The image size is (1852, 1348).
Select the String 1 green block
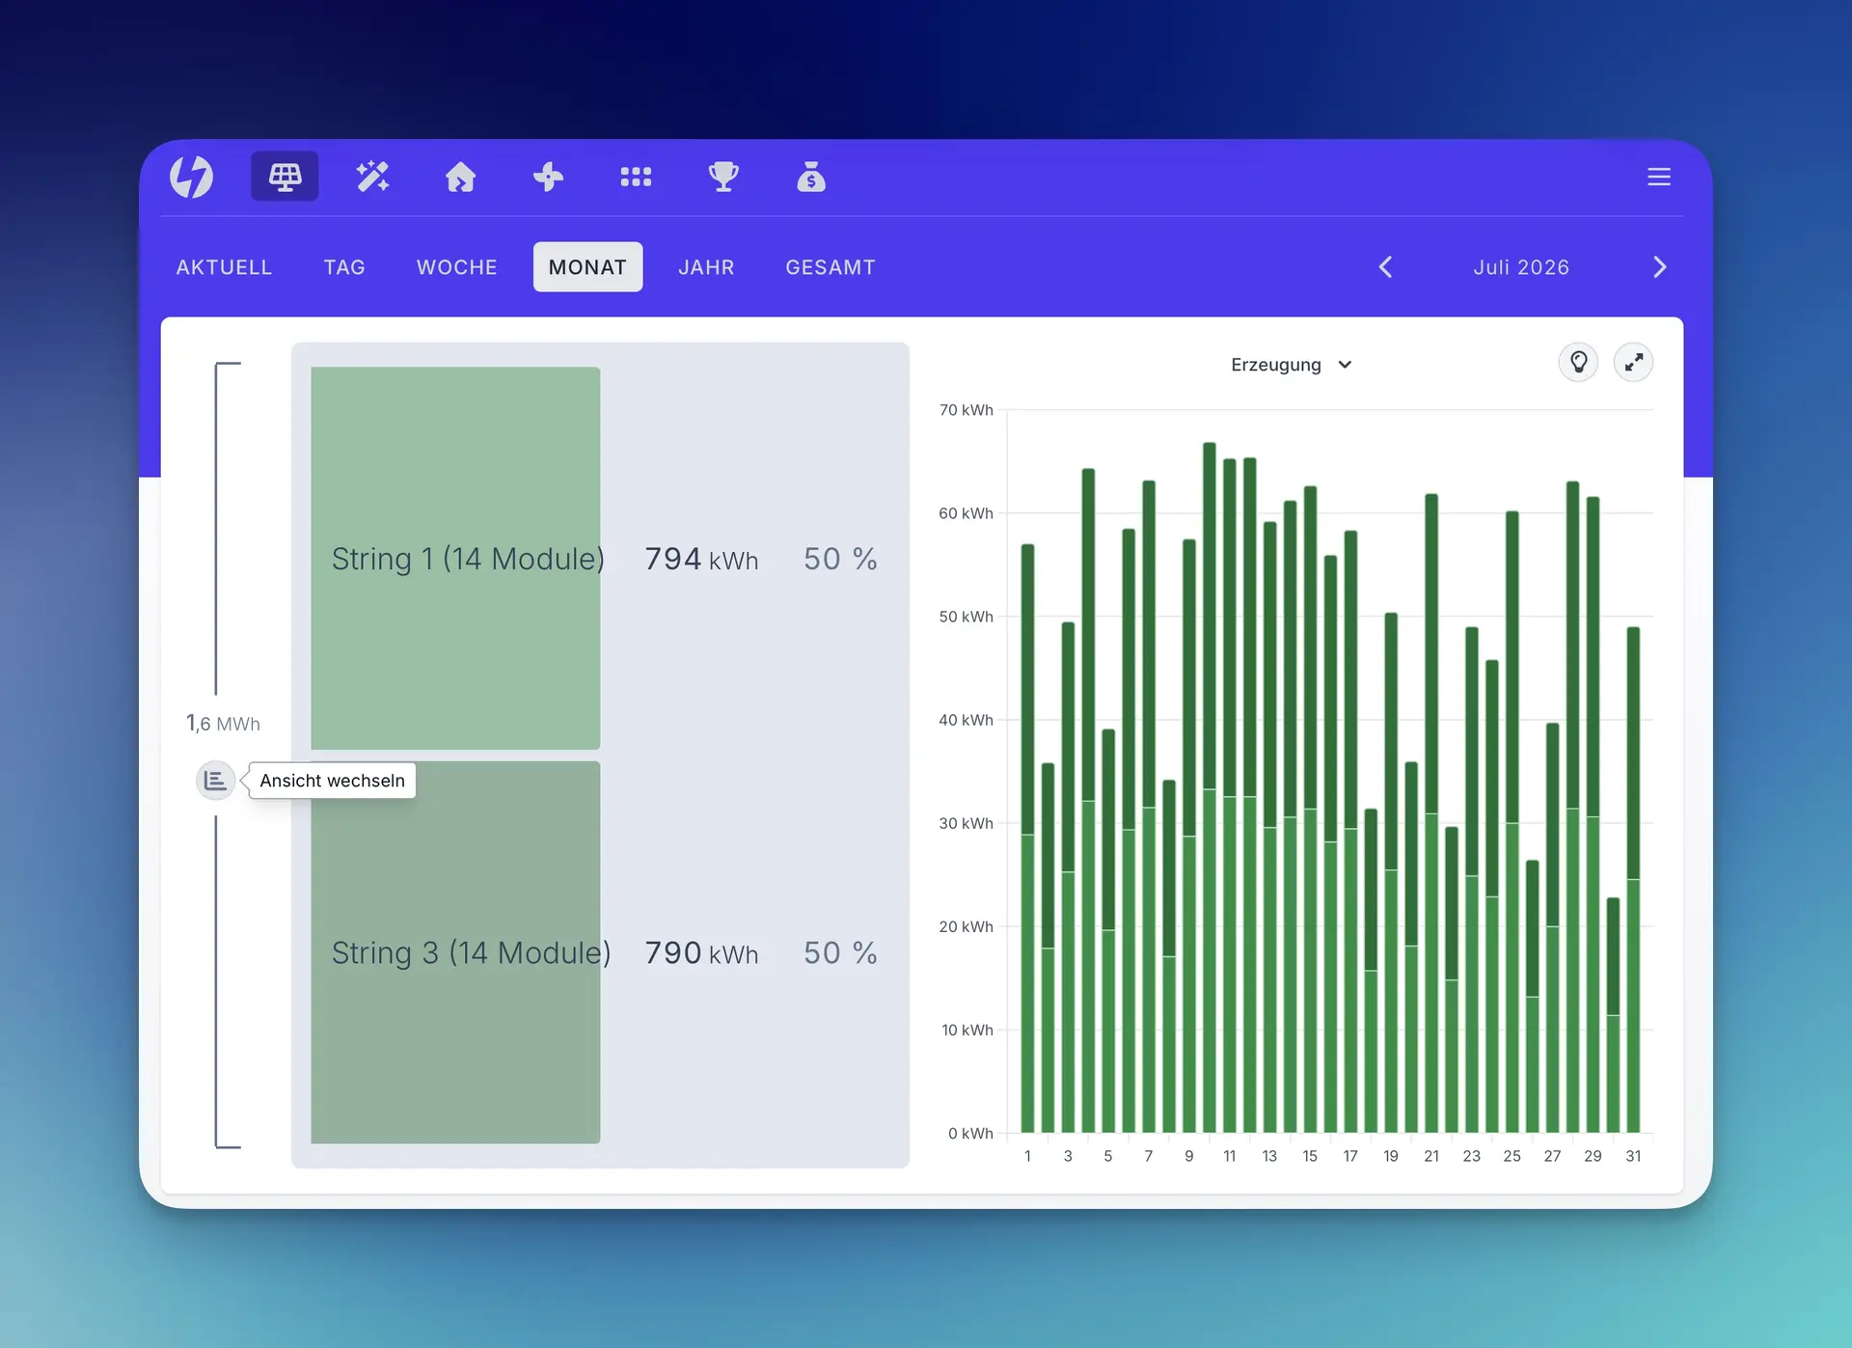tap(455, 558)
